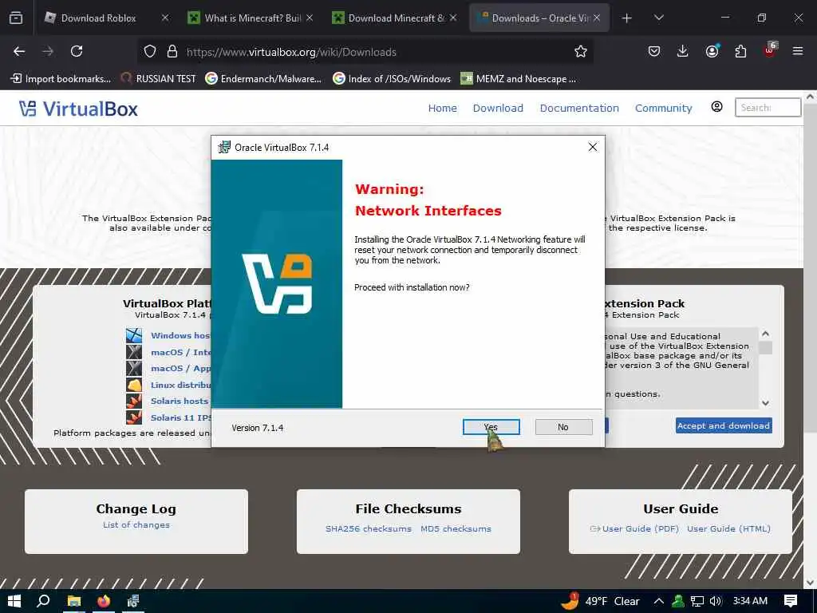The width and height of the screenshot is (817, 613).
Task: Open weather widget showing 49°F Clear
Action: pyautogui.click(x=600, y=601)
